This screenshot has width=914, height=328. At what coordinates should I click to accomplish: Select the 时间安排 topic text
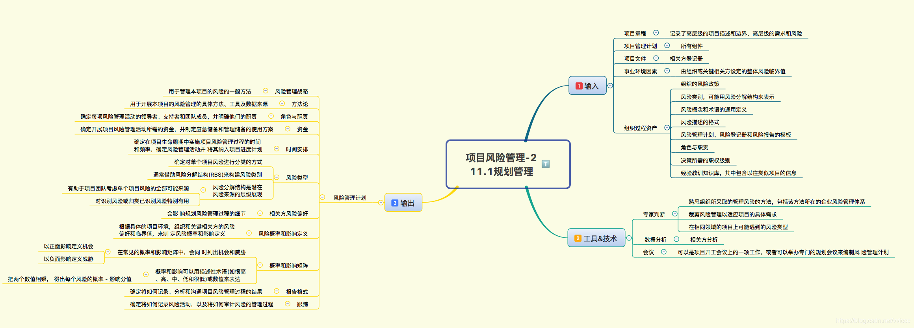click(297, 149)
